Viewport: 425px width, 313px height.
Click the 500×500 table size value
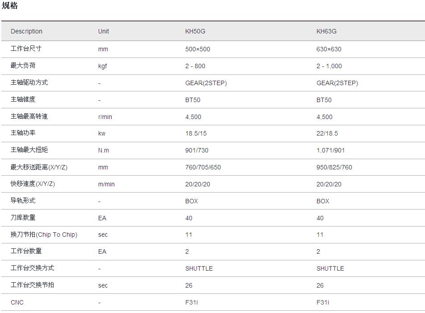pos(197,49)
